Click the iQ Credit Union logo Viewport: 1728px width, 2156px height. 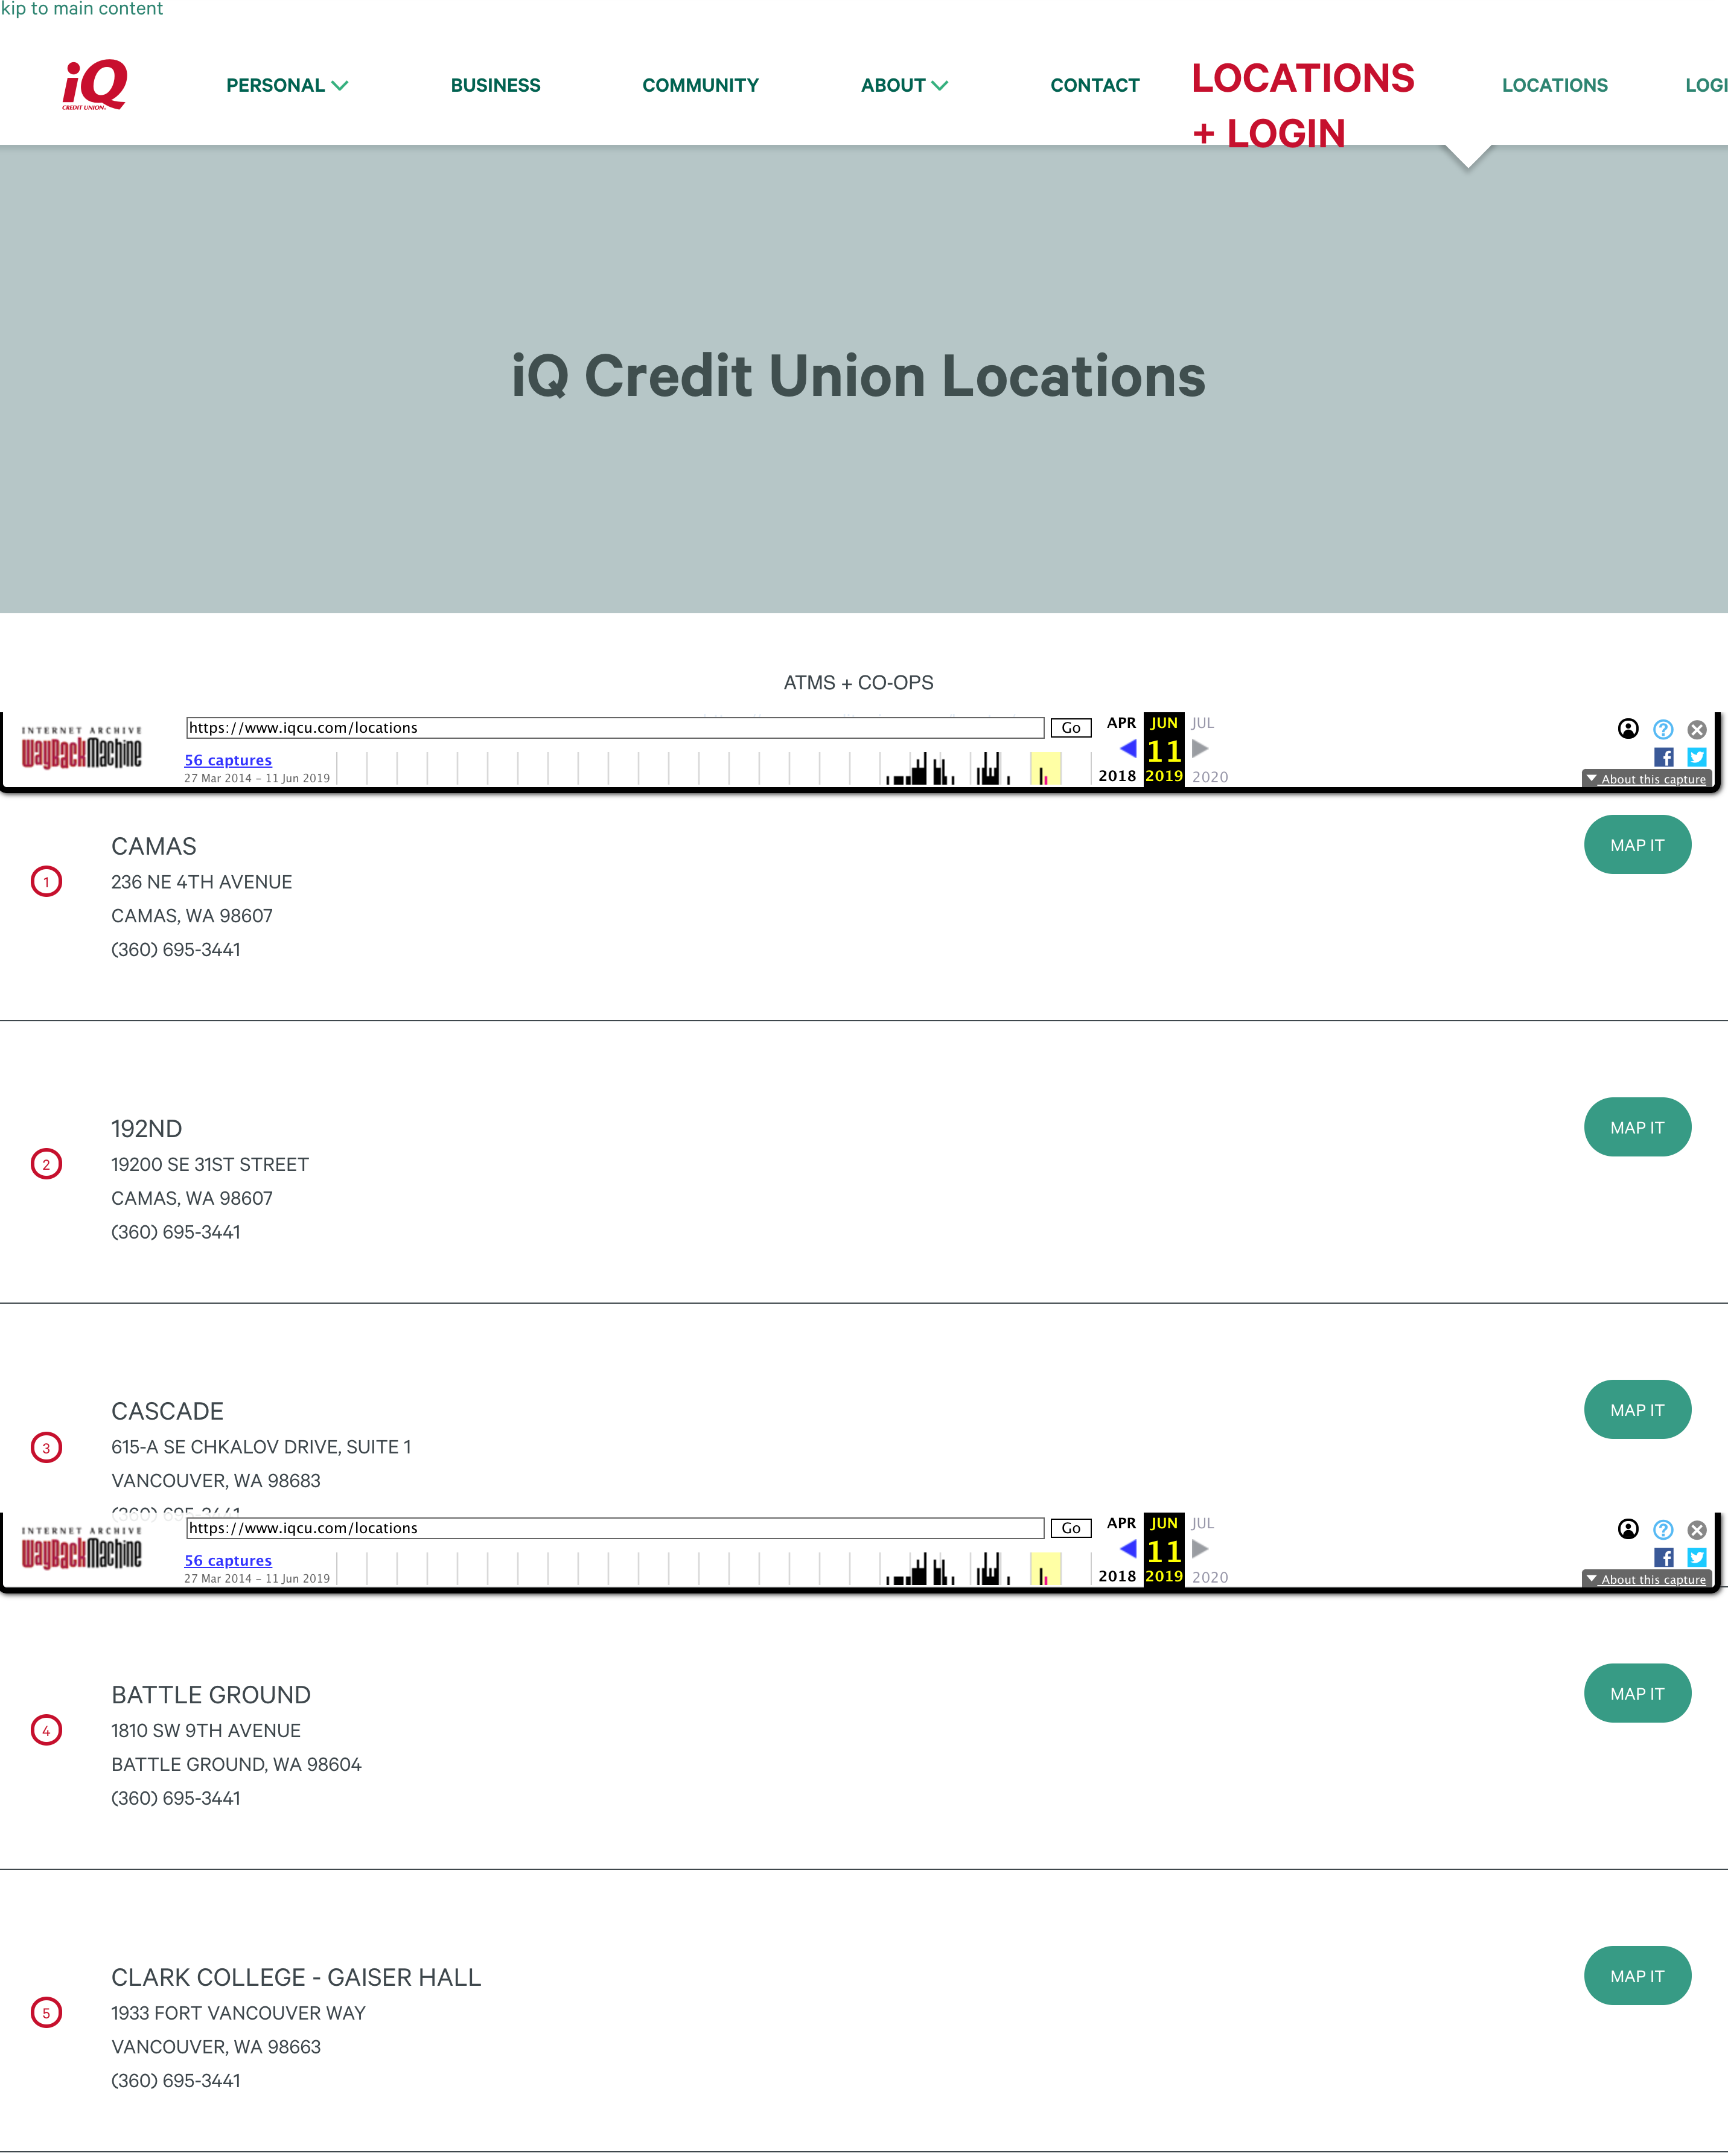[95, 84]
